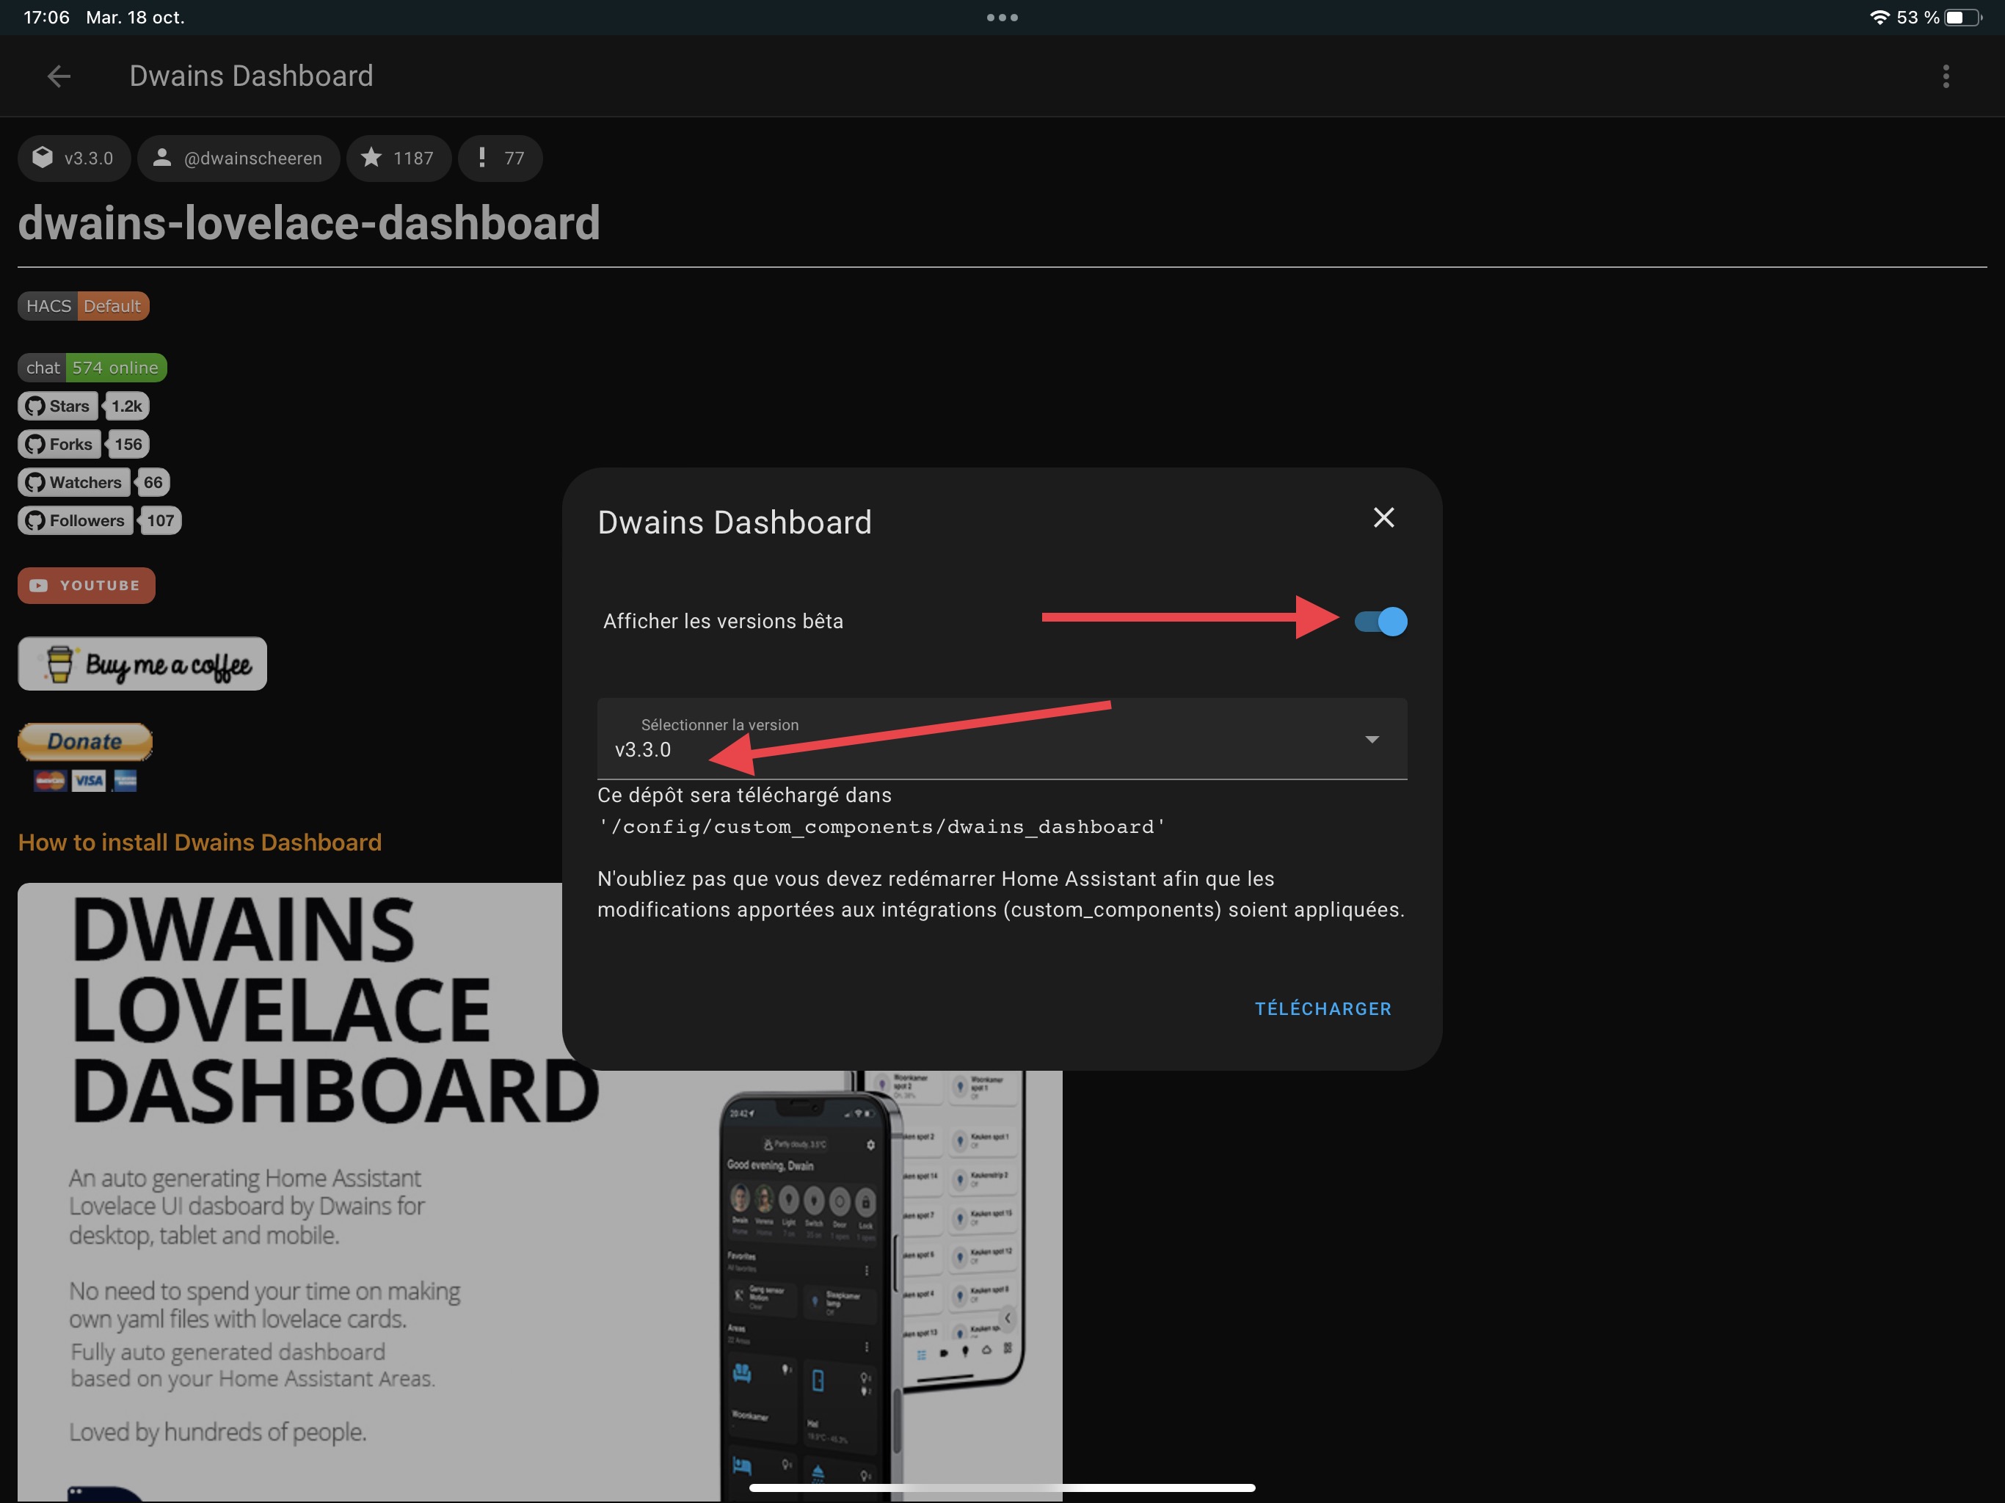
Task: Open the chat '574 online' badge
Action: coord(91,367)
